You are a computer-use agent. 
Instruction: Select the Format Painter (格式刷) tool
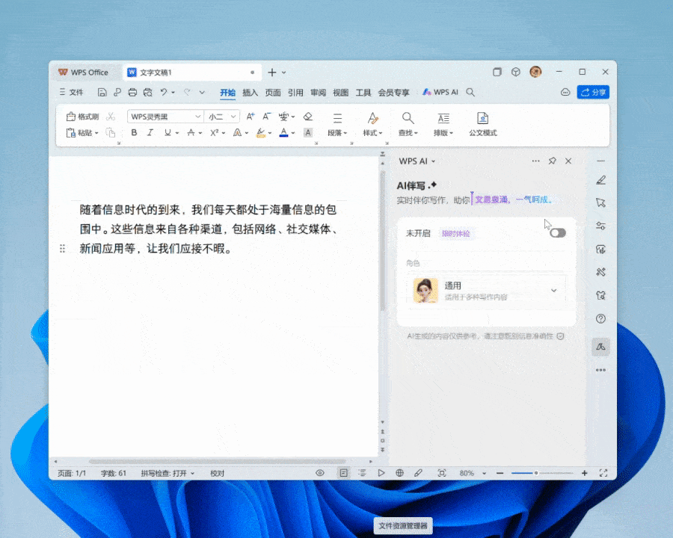(82, 117)
